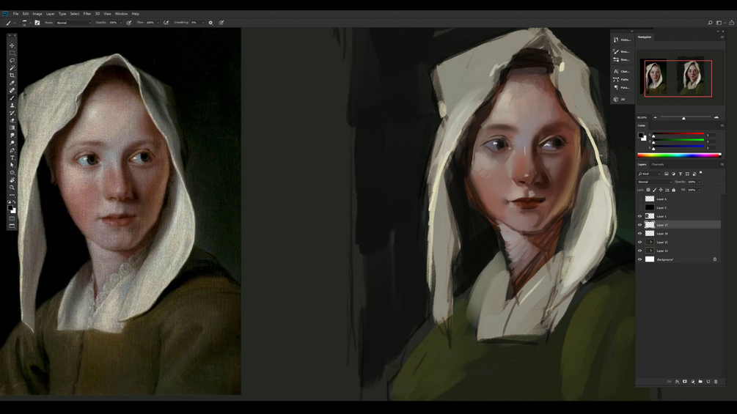Select the Brush tool in toolbar

pos(12,98)
